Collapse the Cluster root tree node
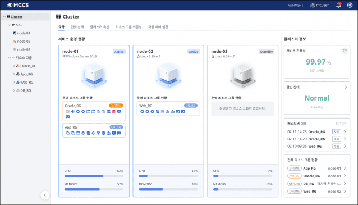Screen dimensions: 358x205 tap(4, 17)
